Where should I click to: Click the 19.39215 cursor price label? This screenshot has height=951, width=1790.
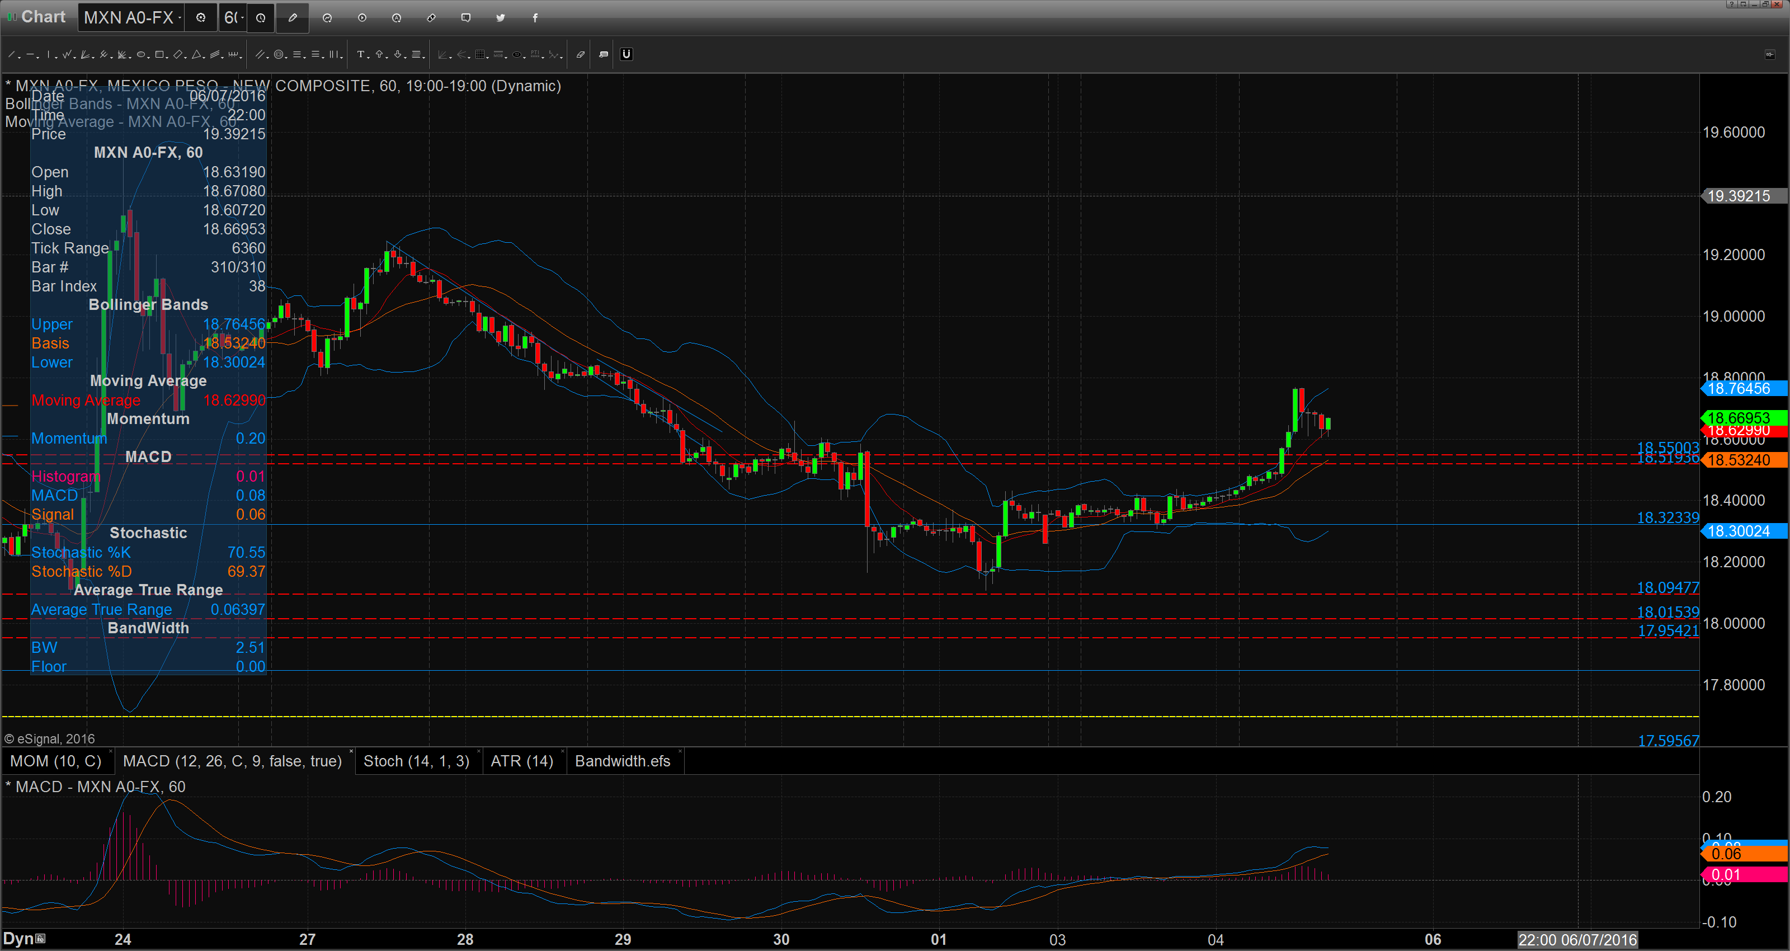[x=1743, y=196]
